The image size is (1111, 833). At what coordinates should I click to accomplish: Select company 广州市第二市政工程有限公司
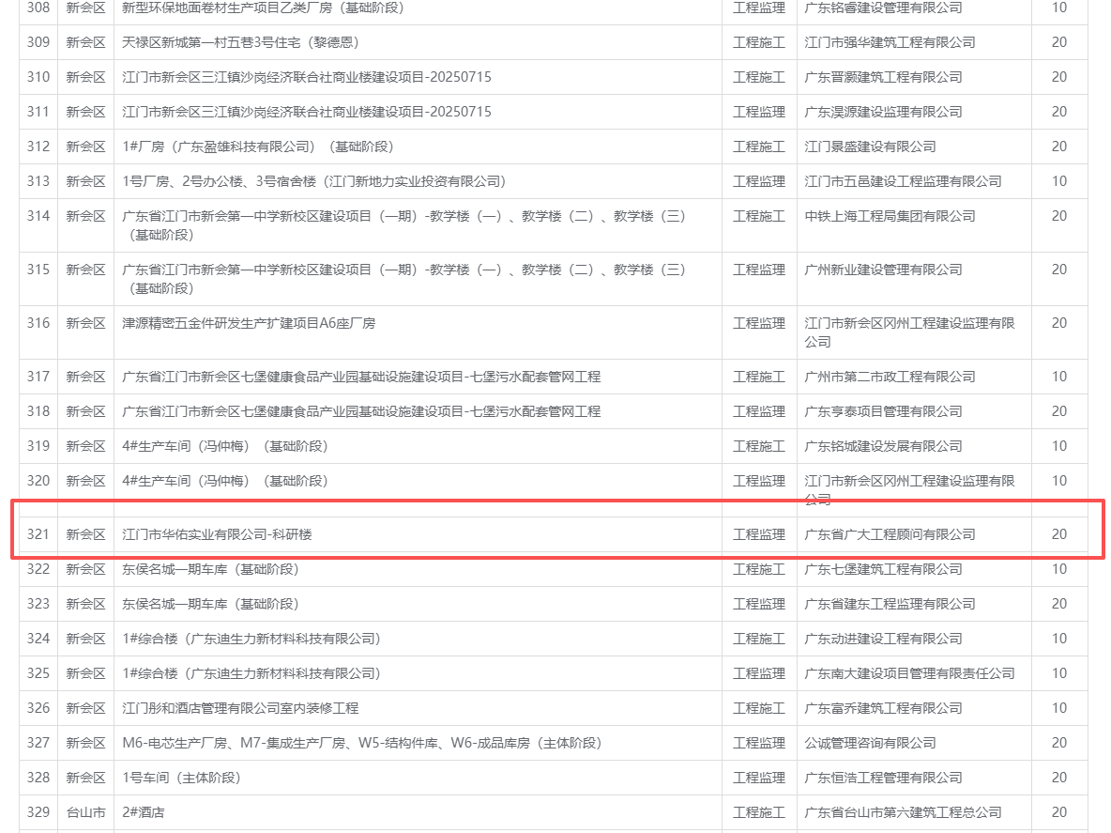click(890, 377)
